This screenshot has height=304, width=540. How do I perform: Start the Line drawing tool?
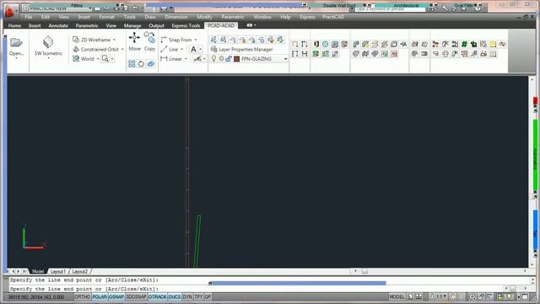coord(170,49)
